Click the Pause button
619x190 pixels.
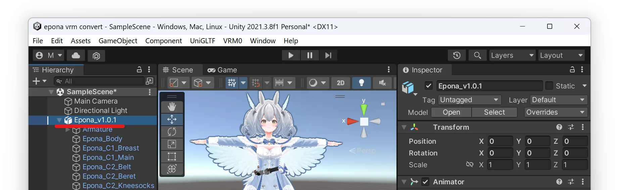[309, 55]
